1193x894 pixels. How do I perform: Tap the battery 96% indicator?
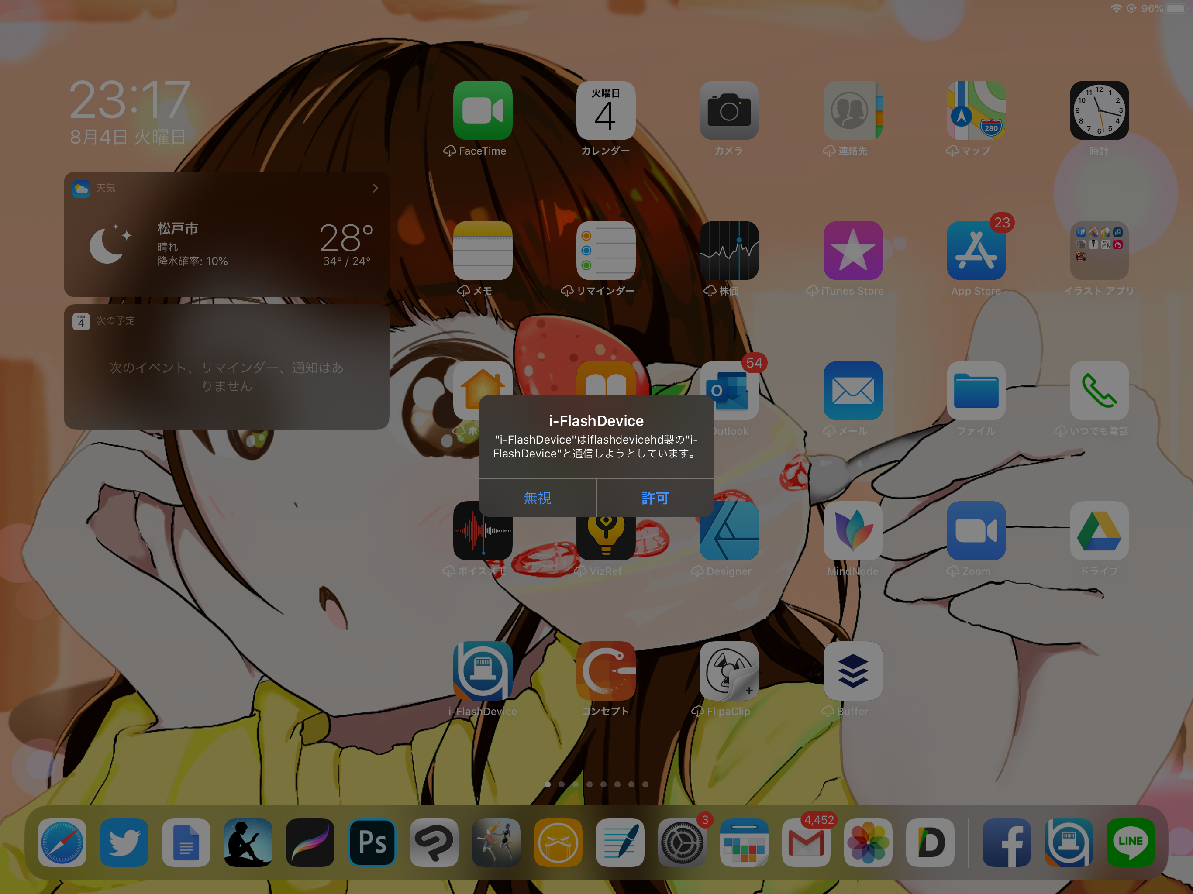pyautogui.click(x=1162, y=9)
